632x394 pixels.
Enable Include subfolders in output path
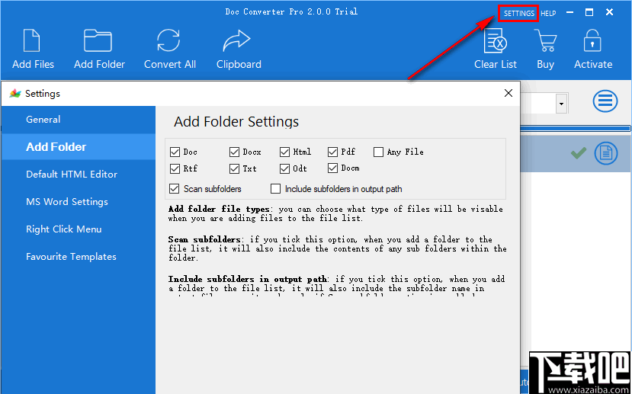click(x=275, y=188)
